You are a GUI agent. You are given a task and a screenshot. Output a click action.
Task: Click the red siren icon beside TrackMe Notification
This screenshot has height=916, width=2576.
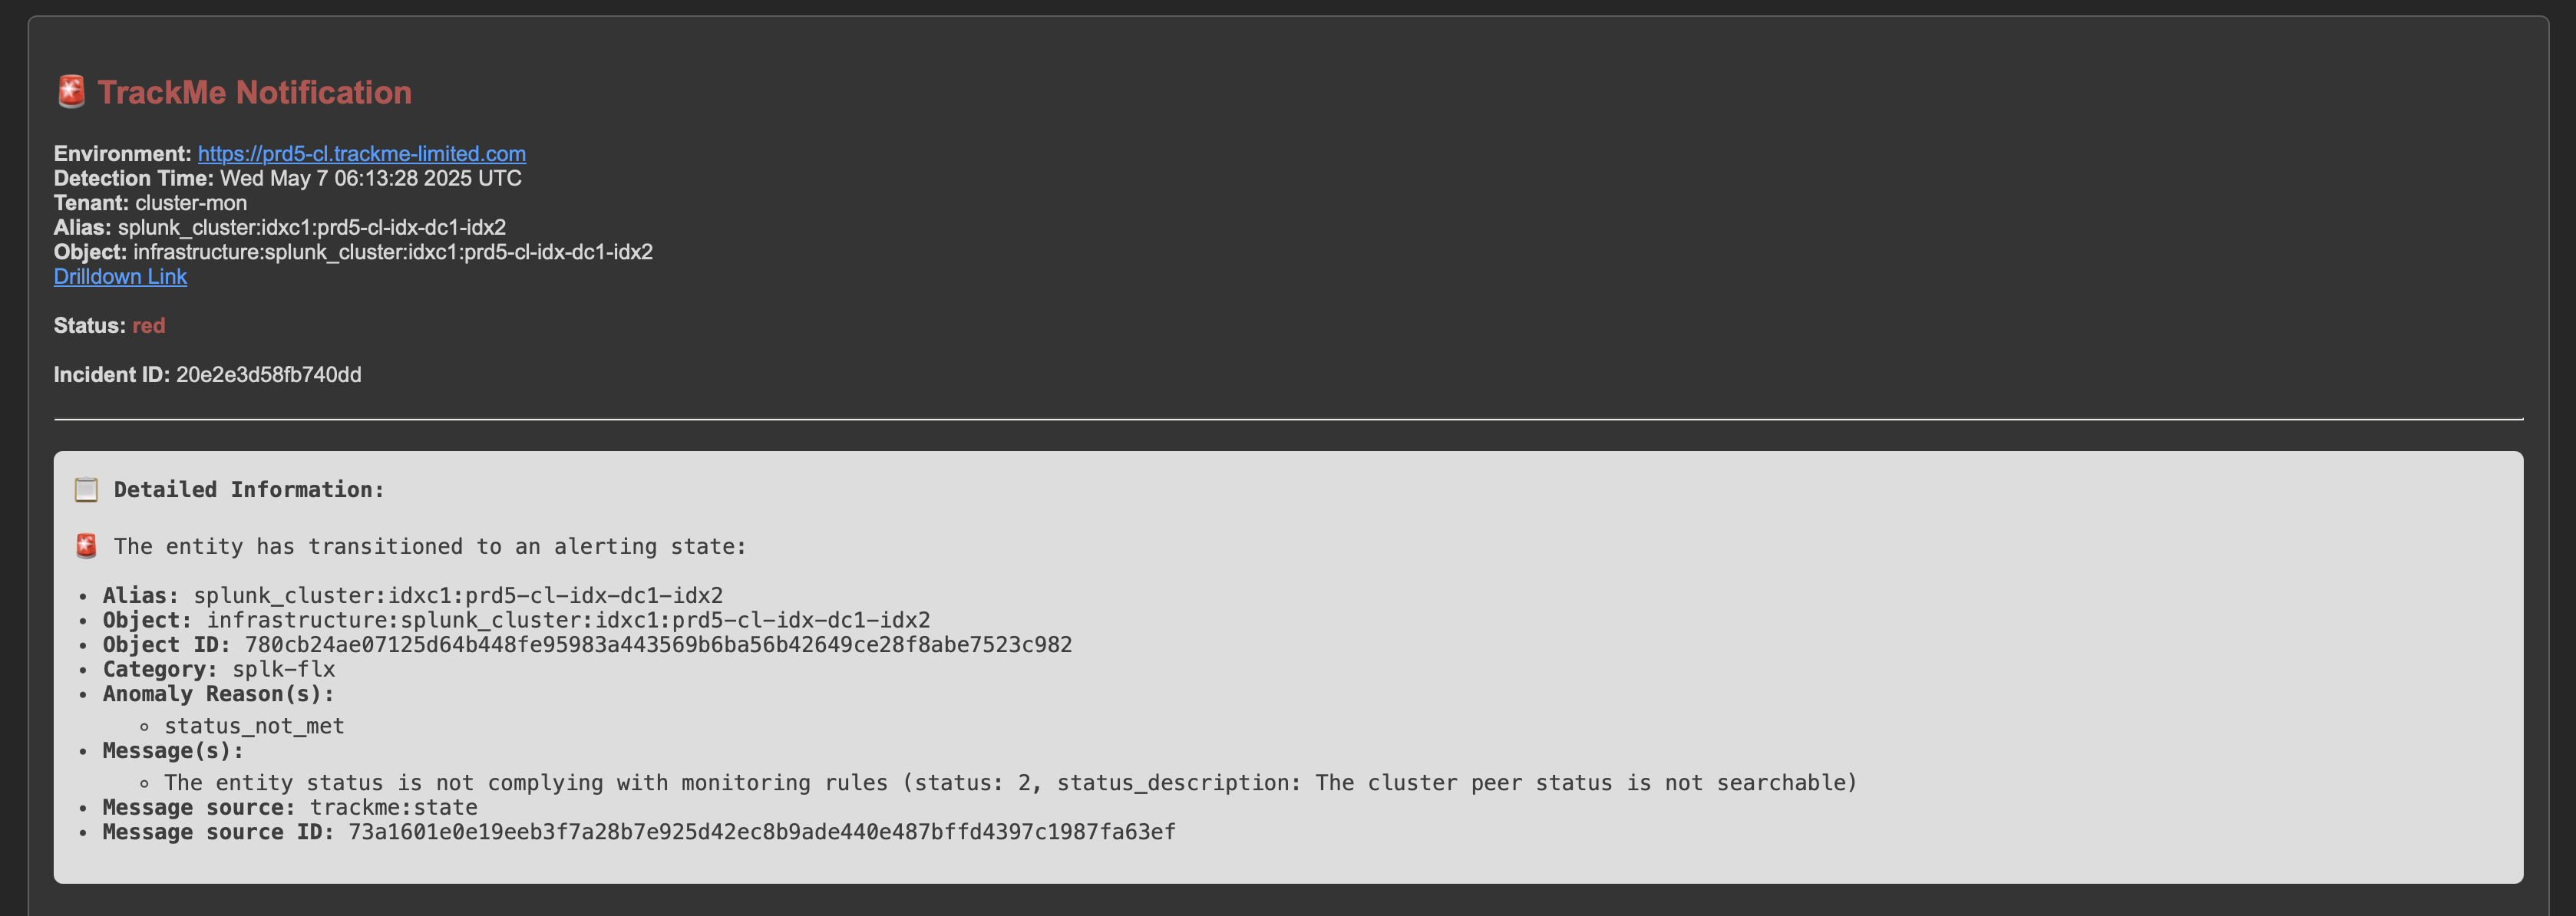point(71,92)
